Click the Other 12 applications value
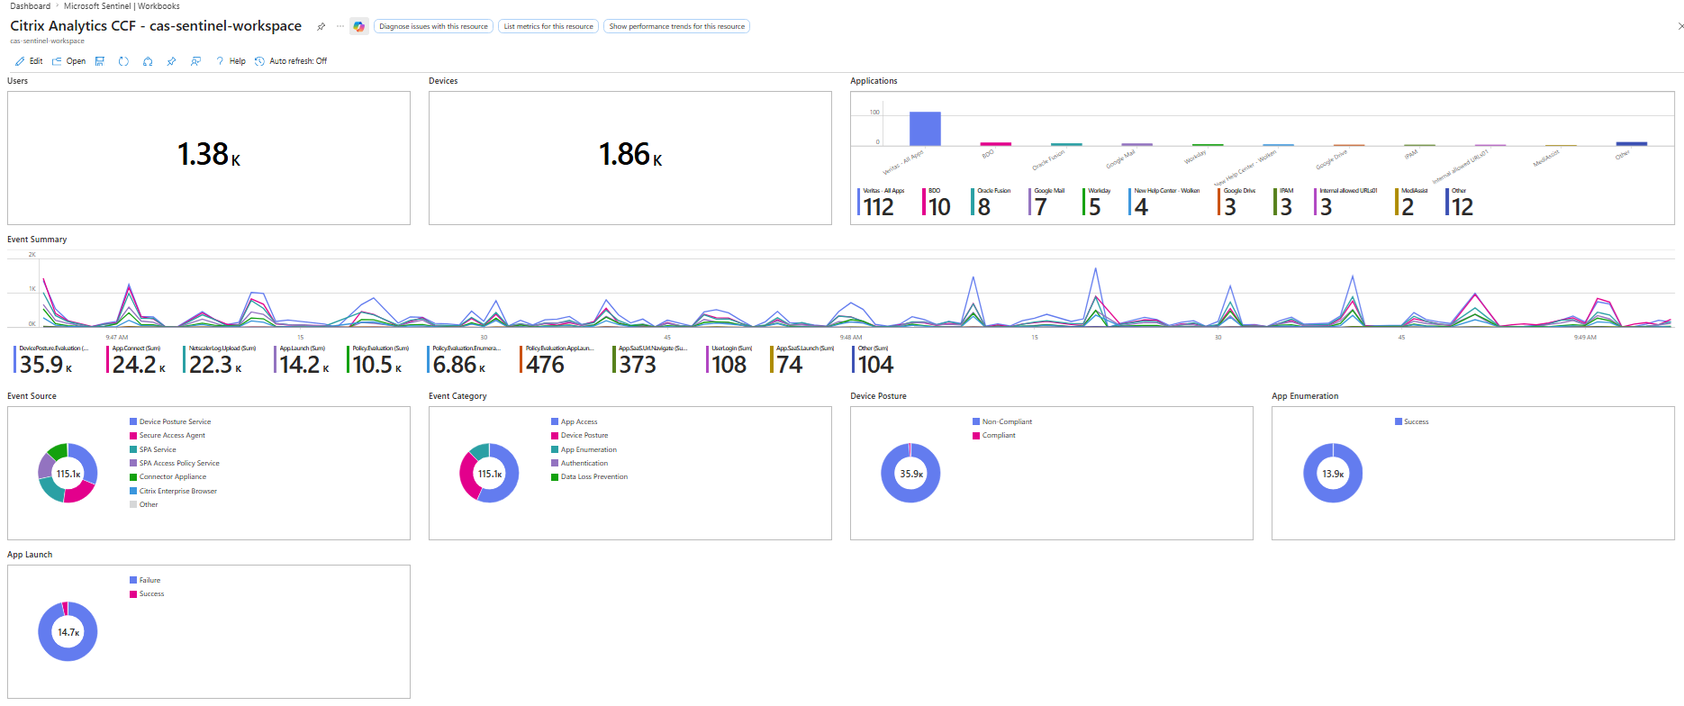 pyautogui.click(x=1462, y=207)
